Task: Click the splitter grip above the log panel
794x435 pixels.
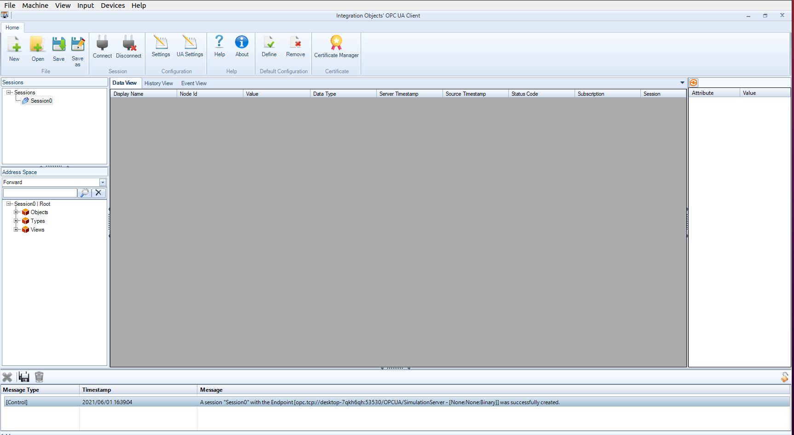Action: point(396,368)
